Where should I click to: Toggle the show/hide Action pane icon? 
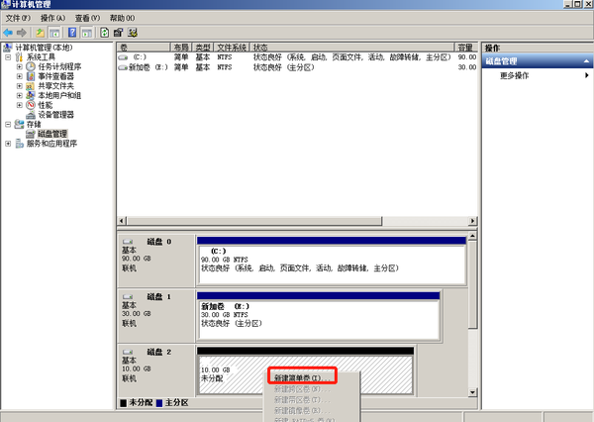pos(87,33)
